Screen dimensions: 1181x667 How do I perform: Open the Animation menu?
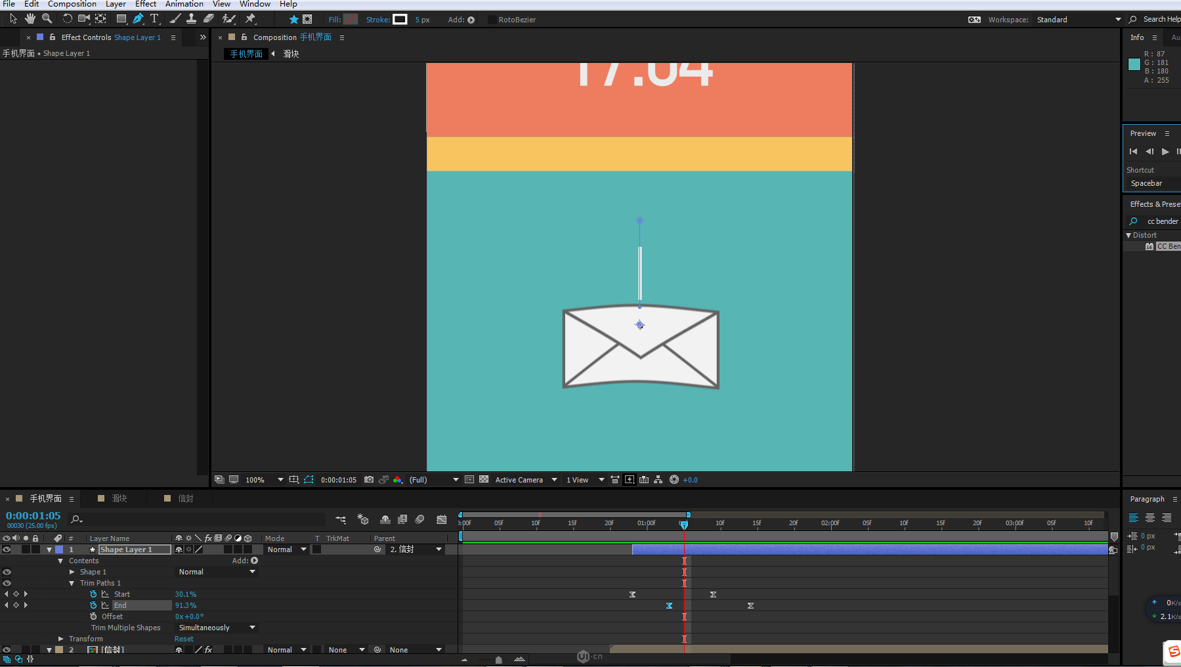(x=184, y=4)
